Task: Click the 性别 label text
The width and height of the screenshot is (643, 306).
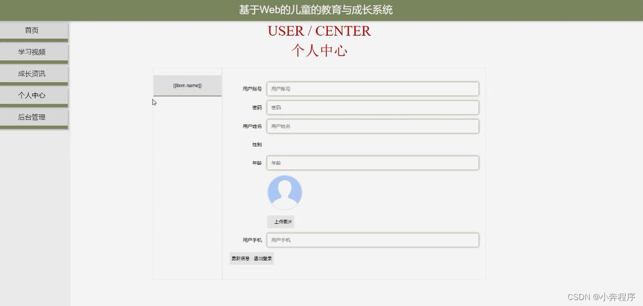Action: [257, 144]
